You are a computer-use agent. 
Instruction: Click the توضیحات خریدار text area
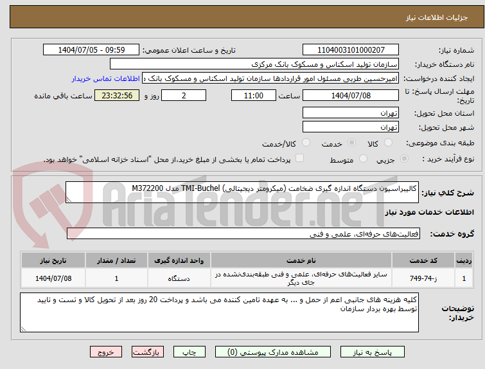pos(219,312)
